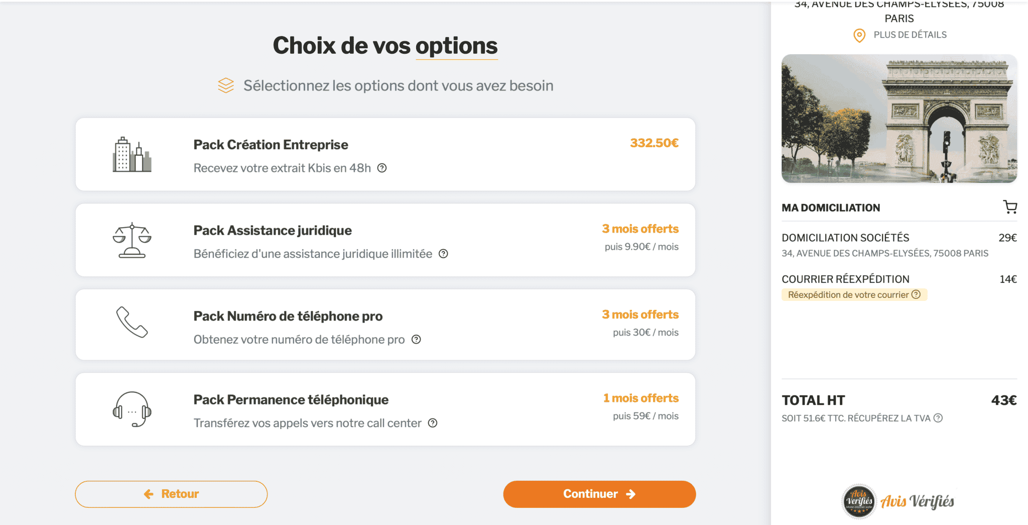This screenshot has height=525, width=1028.
Task: Open the shopping cart icon in Ma Domiciliation
Action: click(x=1010, y=207)
